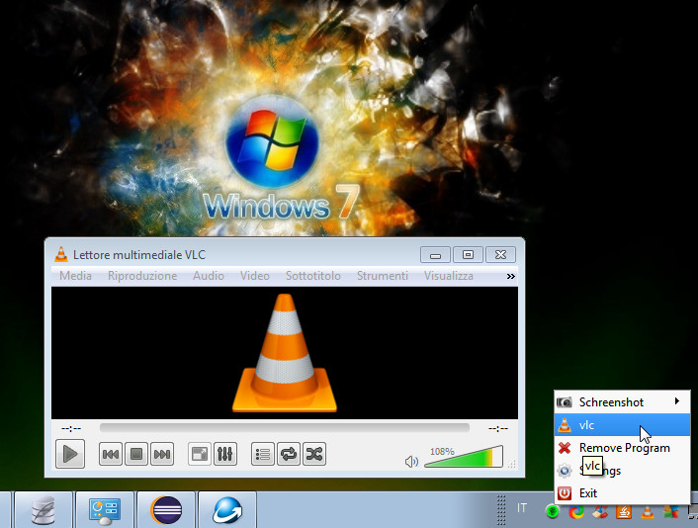Viewport: 698px width, 528px height.
Task: Click the multicolor swirl tray icon
Action: (576, 512)
